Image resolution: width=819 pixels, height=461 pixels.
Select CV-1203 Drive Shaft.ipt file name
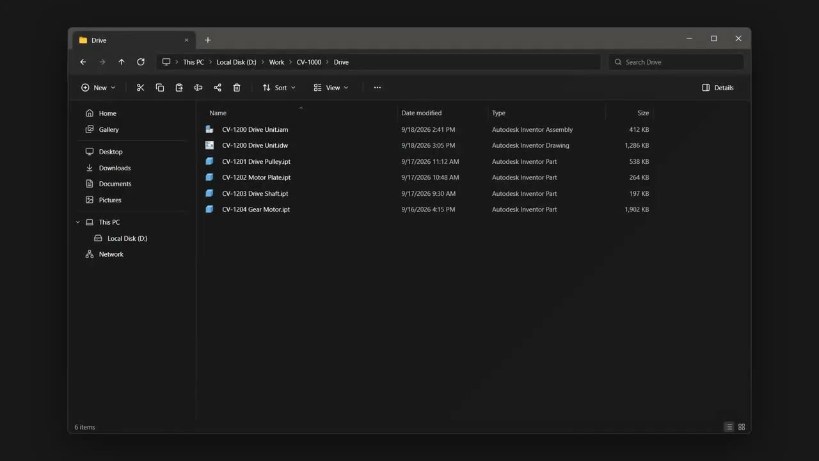click(255, 193)
